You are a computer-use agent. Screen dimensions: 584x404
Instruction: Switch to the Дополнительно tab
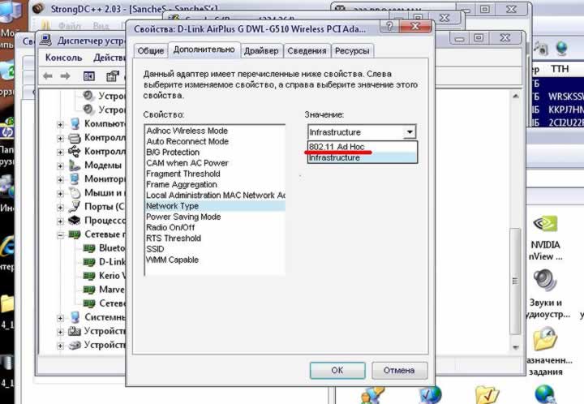204,49
